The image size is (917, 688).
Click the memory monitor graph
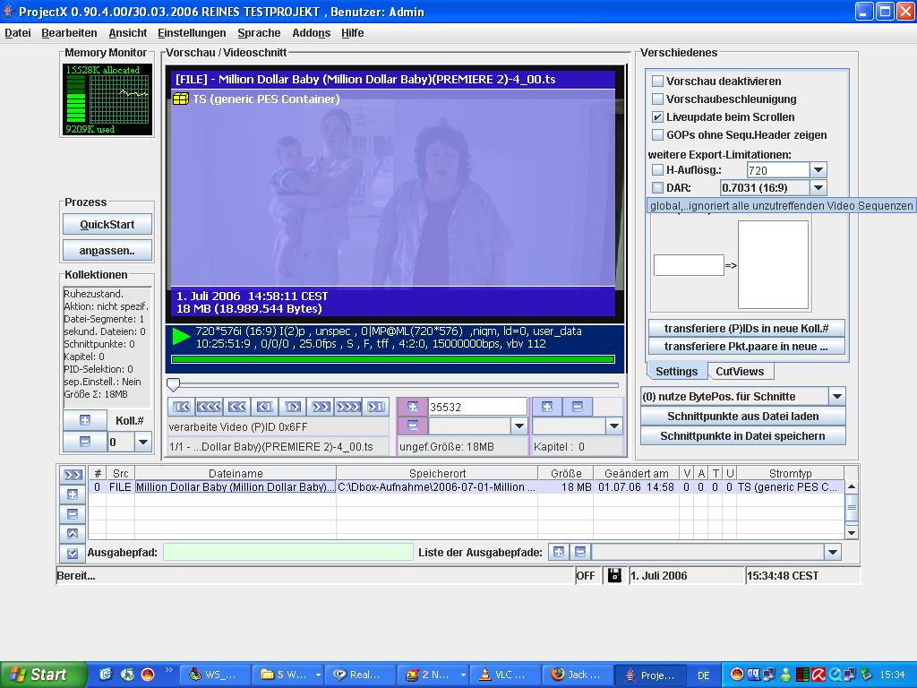click(x=107, y=99)
